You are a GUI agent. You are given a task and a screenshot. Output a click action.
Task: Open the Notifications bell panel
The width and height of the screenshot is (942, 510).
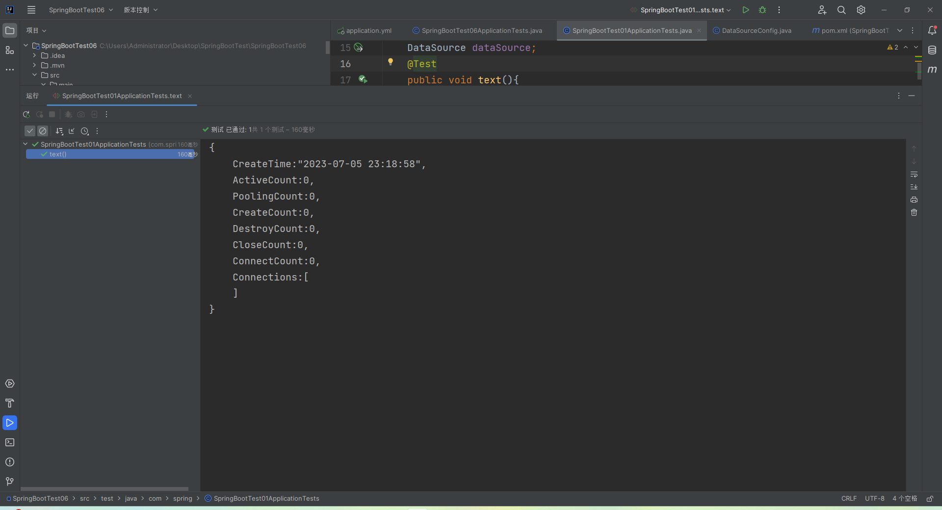click(x=932, y=30)
